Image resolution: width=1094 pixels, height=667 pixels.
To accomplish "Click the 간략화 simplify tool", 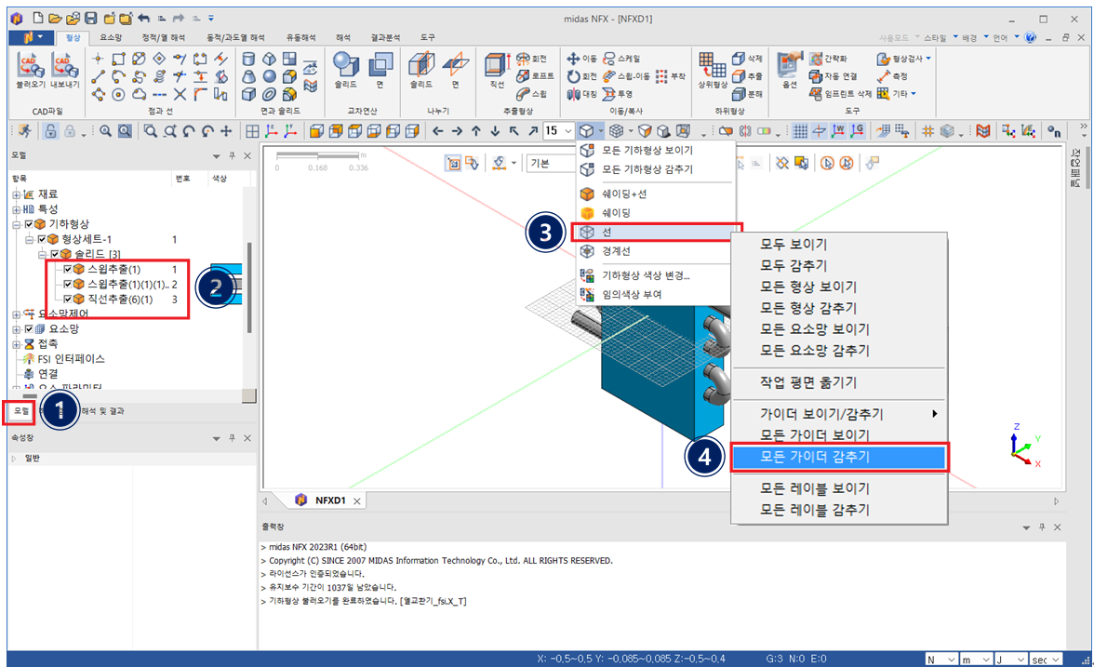I will point(828,59).
